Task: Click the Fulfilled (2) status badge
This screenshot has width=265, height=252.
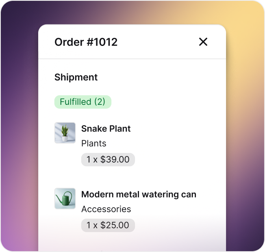Action: pos(83,102)
